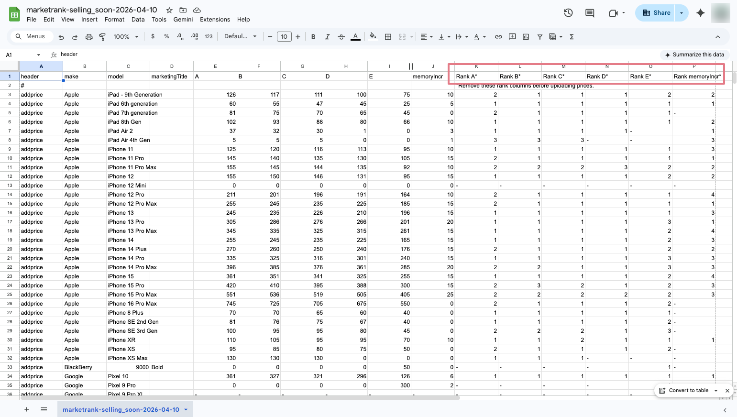Open the Extensions menu
Screen dimensions: 737x417
coord(215,20)
